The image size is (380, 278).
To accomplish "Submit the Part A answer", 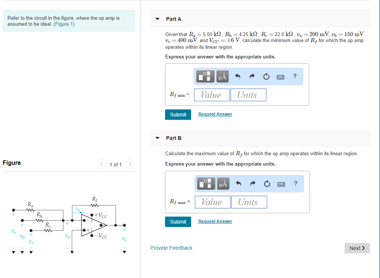I will click(178, 115).
